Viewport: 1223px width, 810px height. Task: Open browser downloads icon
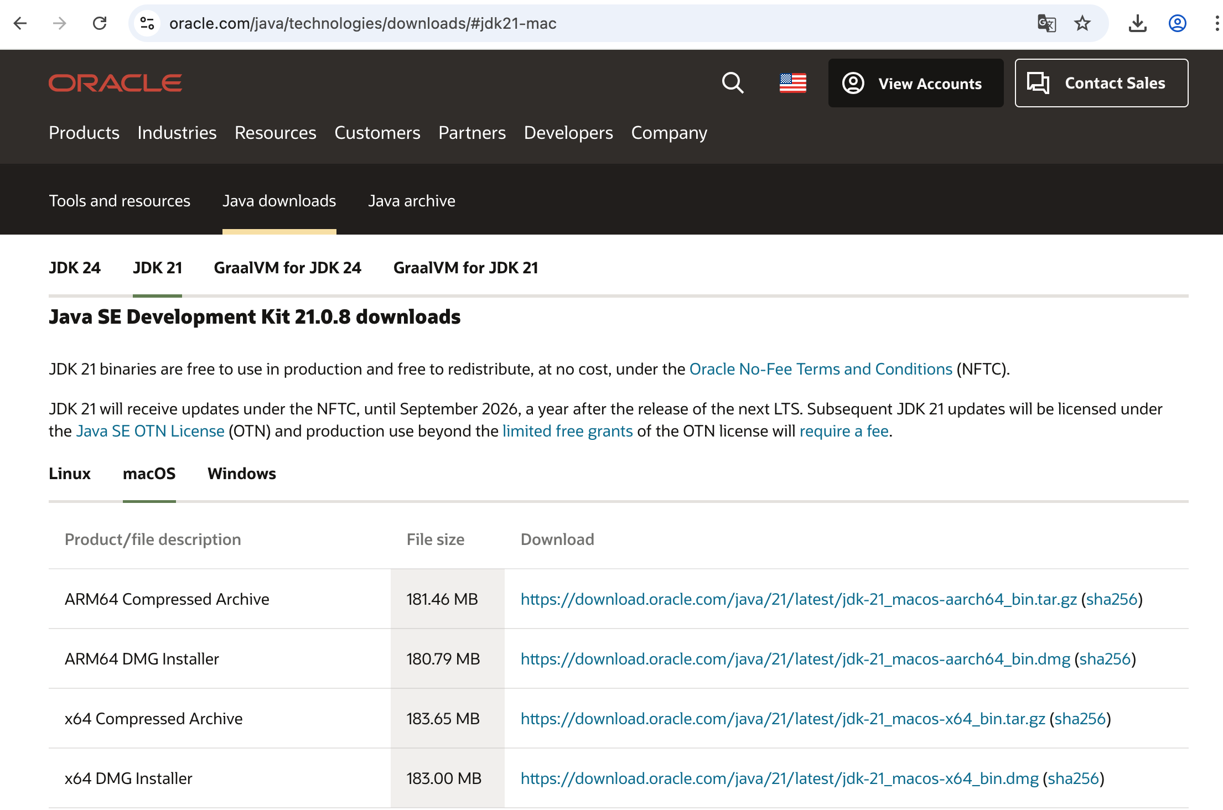coord(1137,23)
